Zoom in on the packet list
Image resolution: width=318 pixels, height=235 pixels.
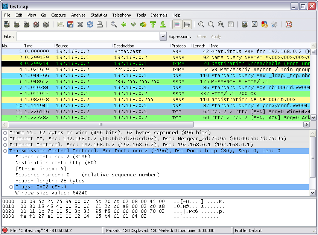pos(201,24)
